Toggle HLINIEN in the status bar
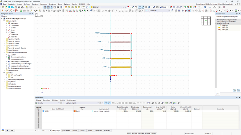This screenshot has height=135, width=241. coord(147,134)
